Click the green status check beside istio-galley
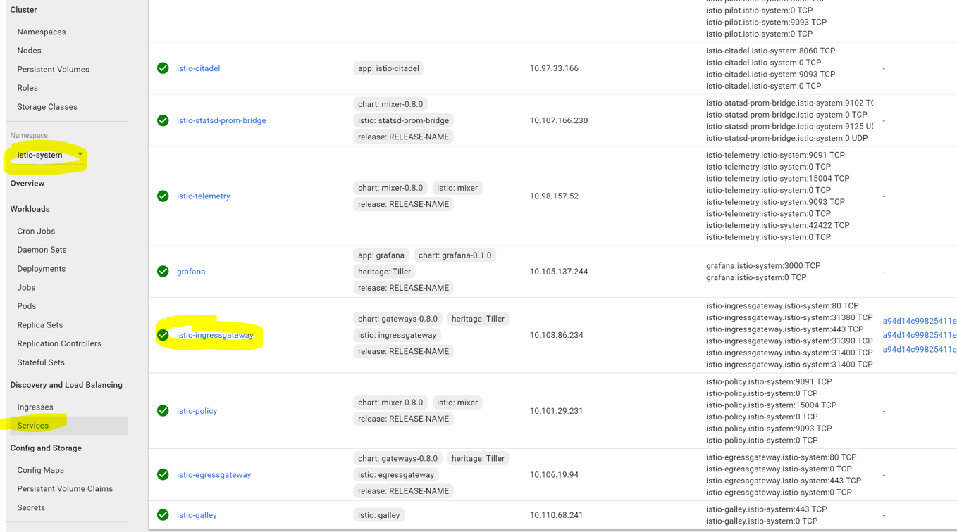The width and height of the screenshot is (957, 532). click(x=163, y=515)
